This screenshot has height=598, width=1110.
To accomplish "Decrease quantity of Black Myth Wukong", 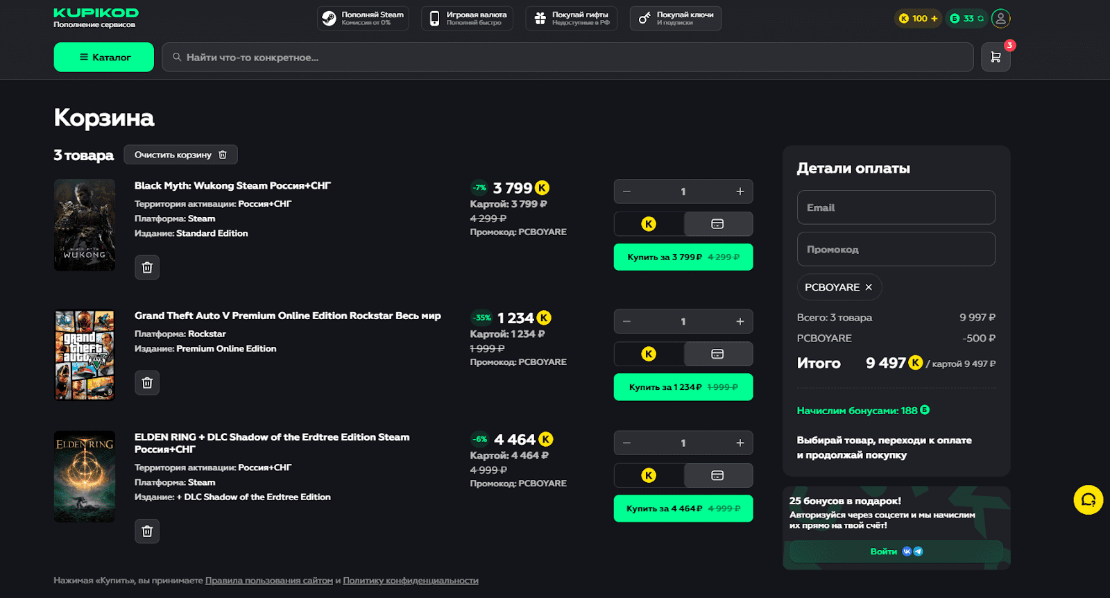I will point(627,191).
